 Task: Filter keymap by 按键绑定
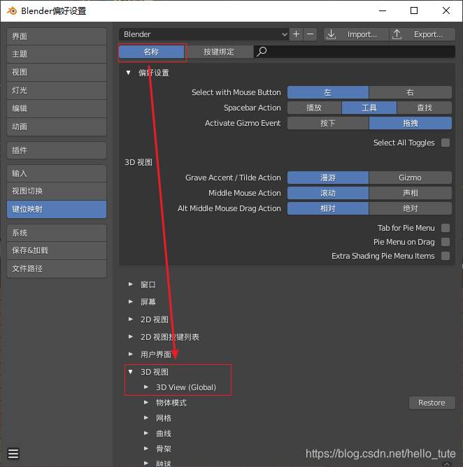point(219,52)
